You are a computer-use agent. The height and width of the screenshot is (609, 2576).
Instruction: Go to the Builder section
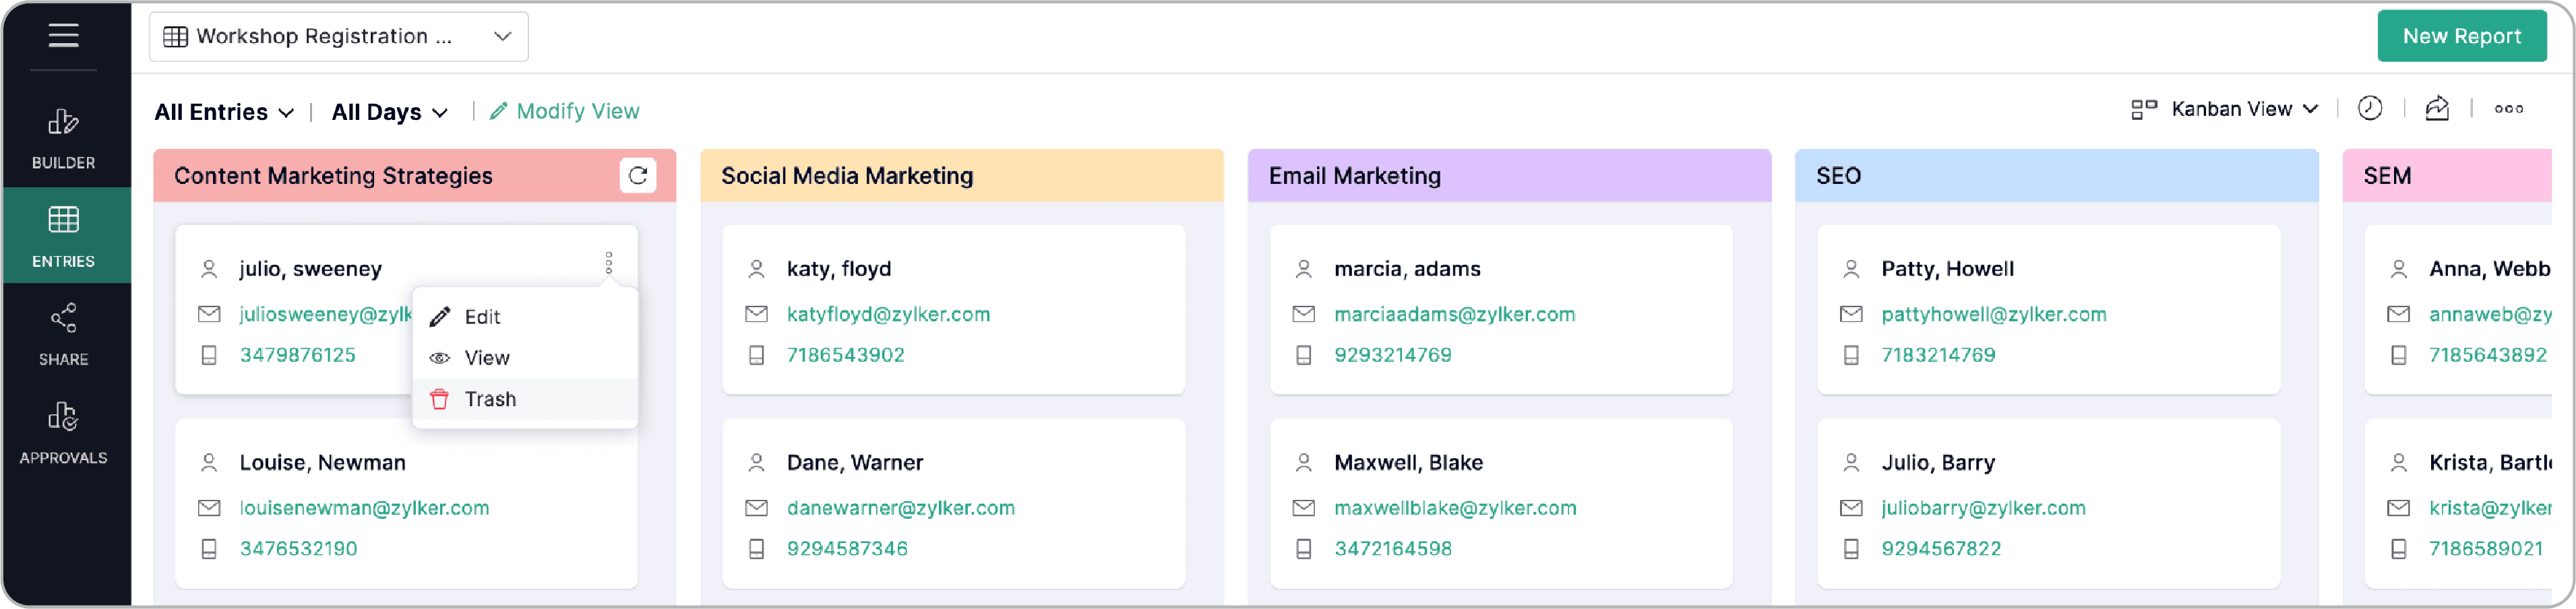click(63, 138)
